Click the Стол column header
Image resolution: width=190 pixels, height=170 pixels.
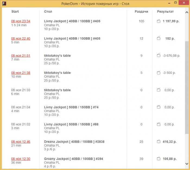(x=48, y=12)
